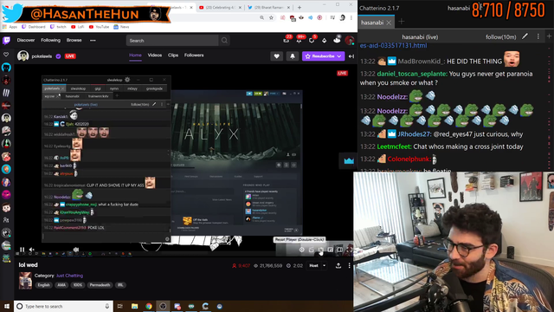
Task: Click the Permadeath stream tag
Action: [x=100, y=285]
